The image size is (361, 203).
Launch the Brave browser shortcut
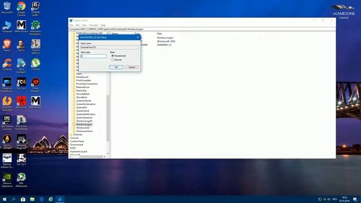click(x=7, y=45)
